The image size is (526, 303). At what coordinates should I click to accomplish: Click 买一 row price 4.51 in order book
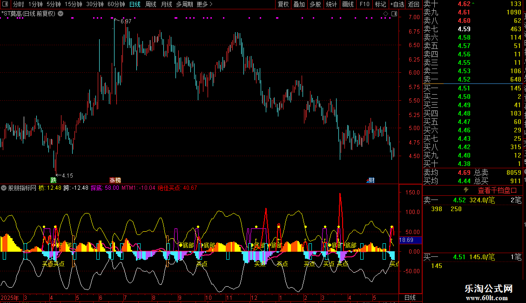464,89
